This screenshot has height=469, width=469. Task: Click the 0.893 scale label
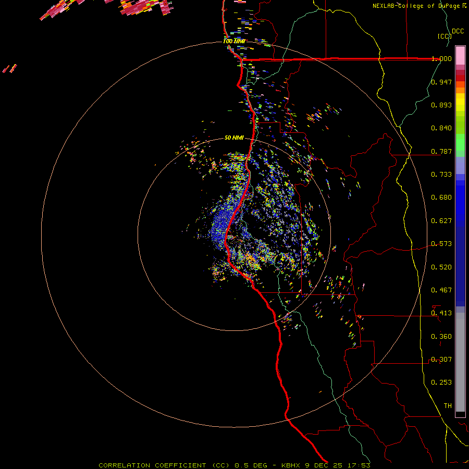coord(441,105)
